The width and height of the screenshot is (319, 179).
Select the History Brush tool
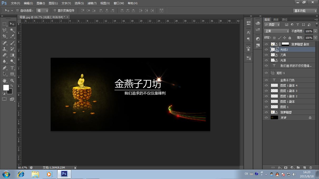(x=12, y=49)
